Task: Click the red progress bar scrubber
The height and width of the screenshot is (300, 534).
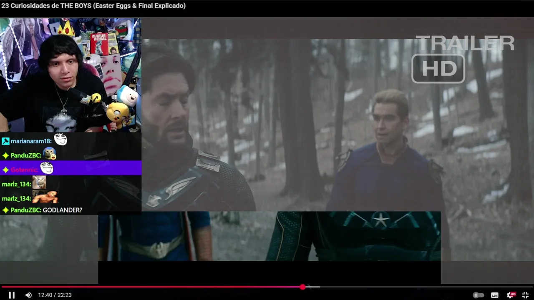Action: click(302, 287)
